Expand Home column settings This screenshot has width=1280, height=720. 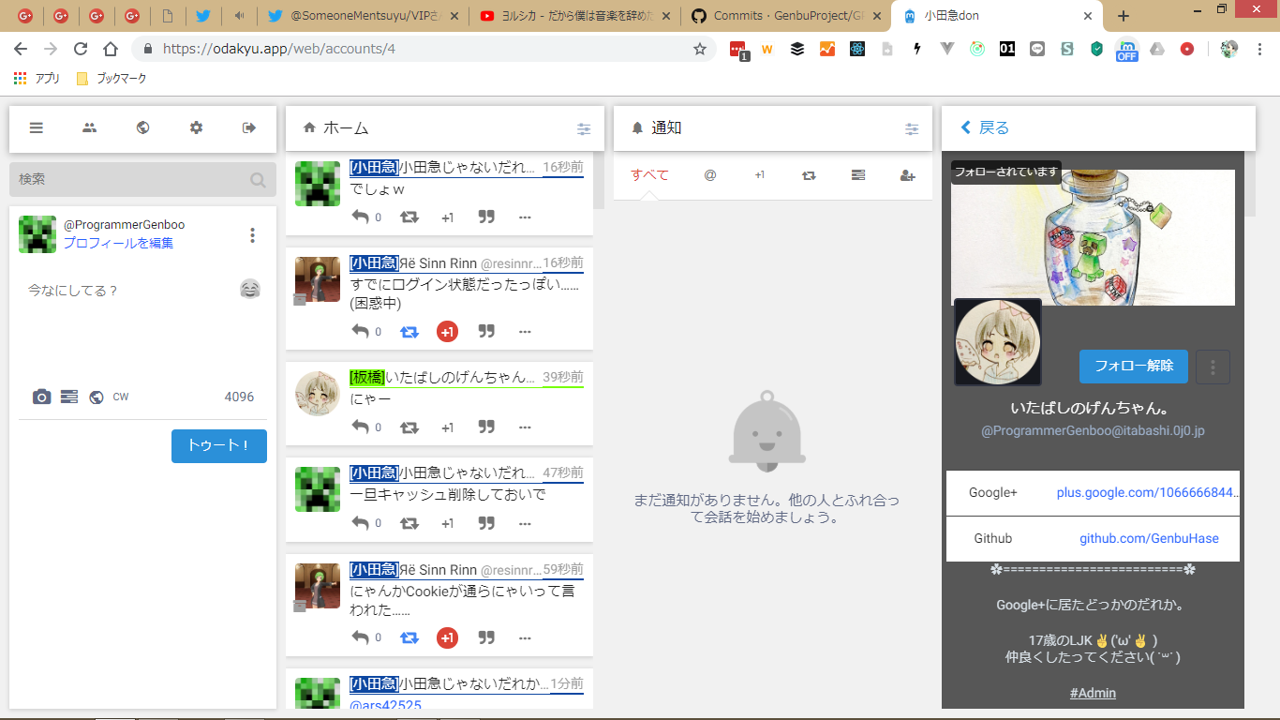click(x=584, y=129)
